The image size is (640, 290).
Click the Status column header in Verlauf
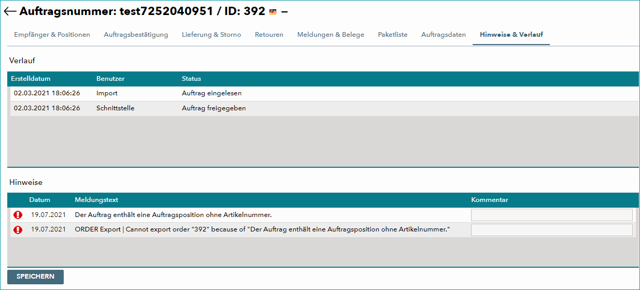tap(191, 79)
